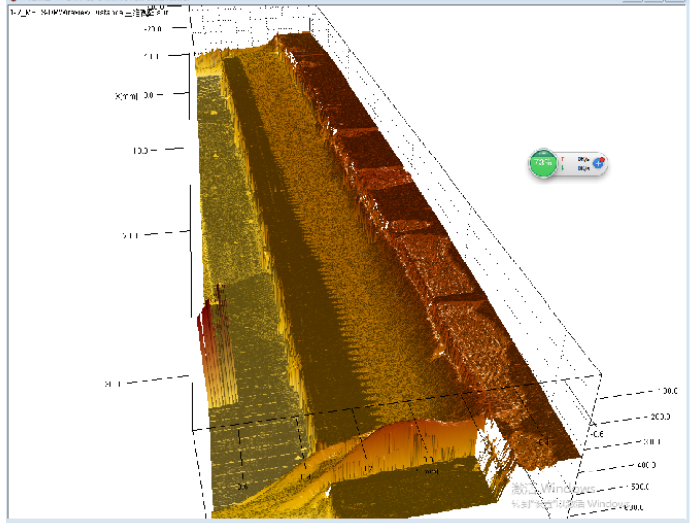Click the 400.0 axis tick label
Screen dimensions: 697x523
(647, 465)
